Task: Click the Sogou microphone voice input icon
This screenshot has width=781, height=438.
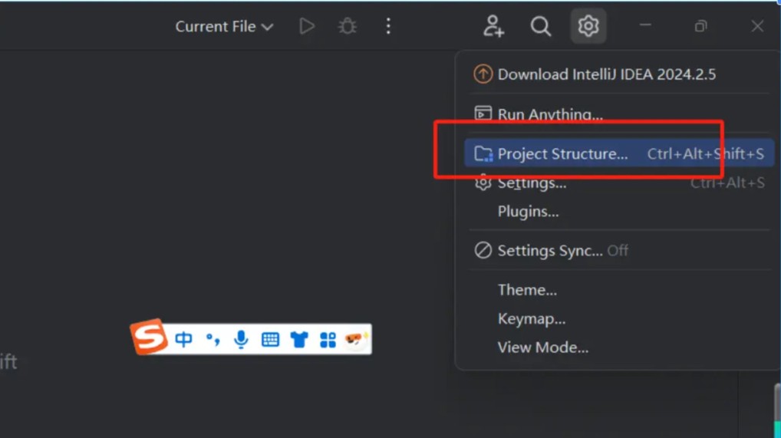Action: coord(241,339)
